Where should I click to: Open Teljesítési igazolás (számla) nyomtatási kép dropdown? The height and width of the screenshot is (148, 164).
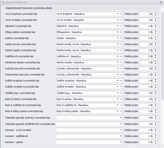click(x=121, y=118)
